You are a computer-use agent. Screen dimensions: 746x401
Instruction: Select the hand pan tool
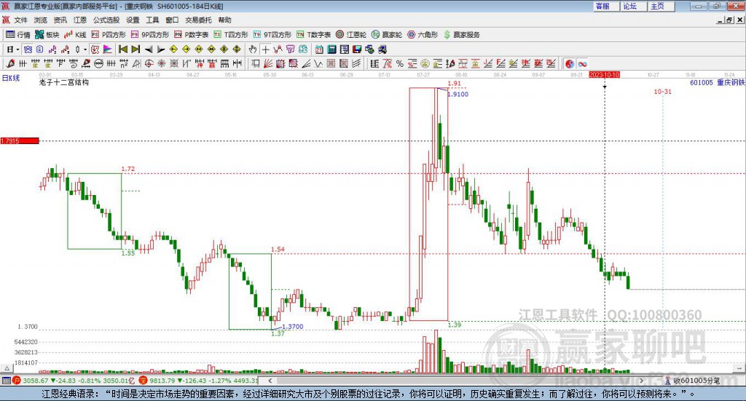click(x=253, y=49)
